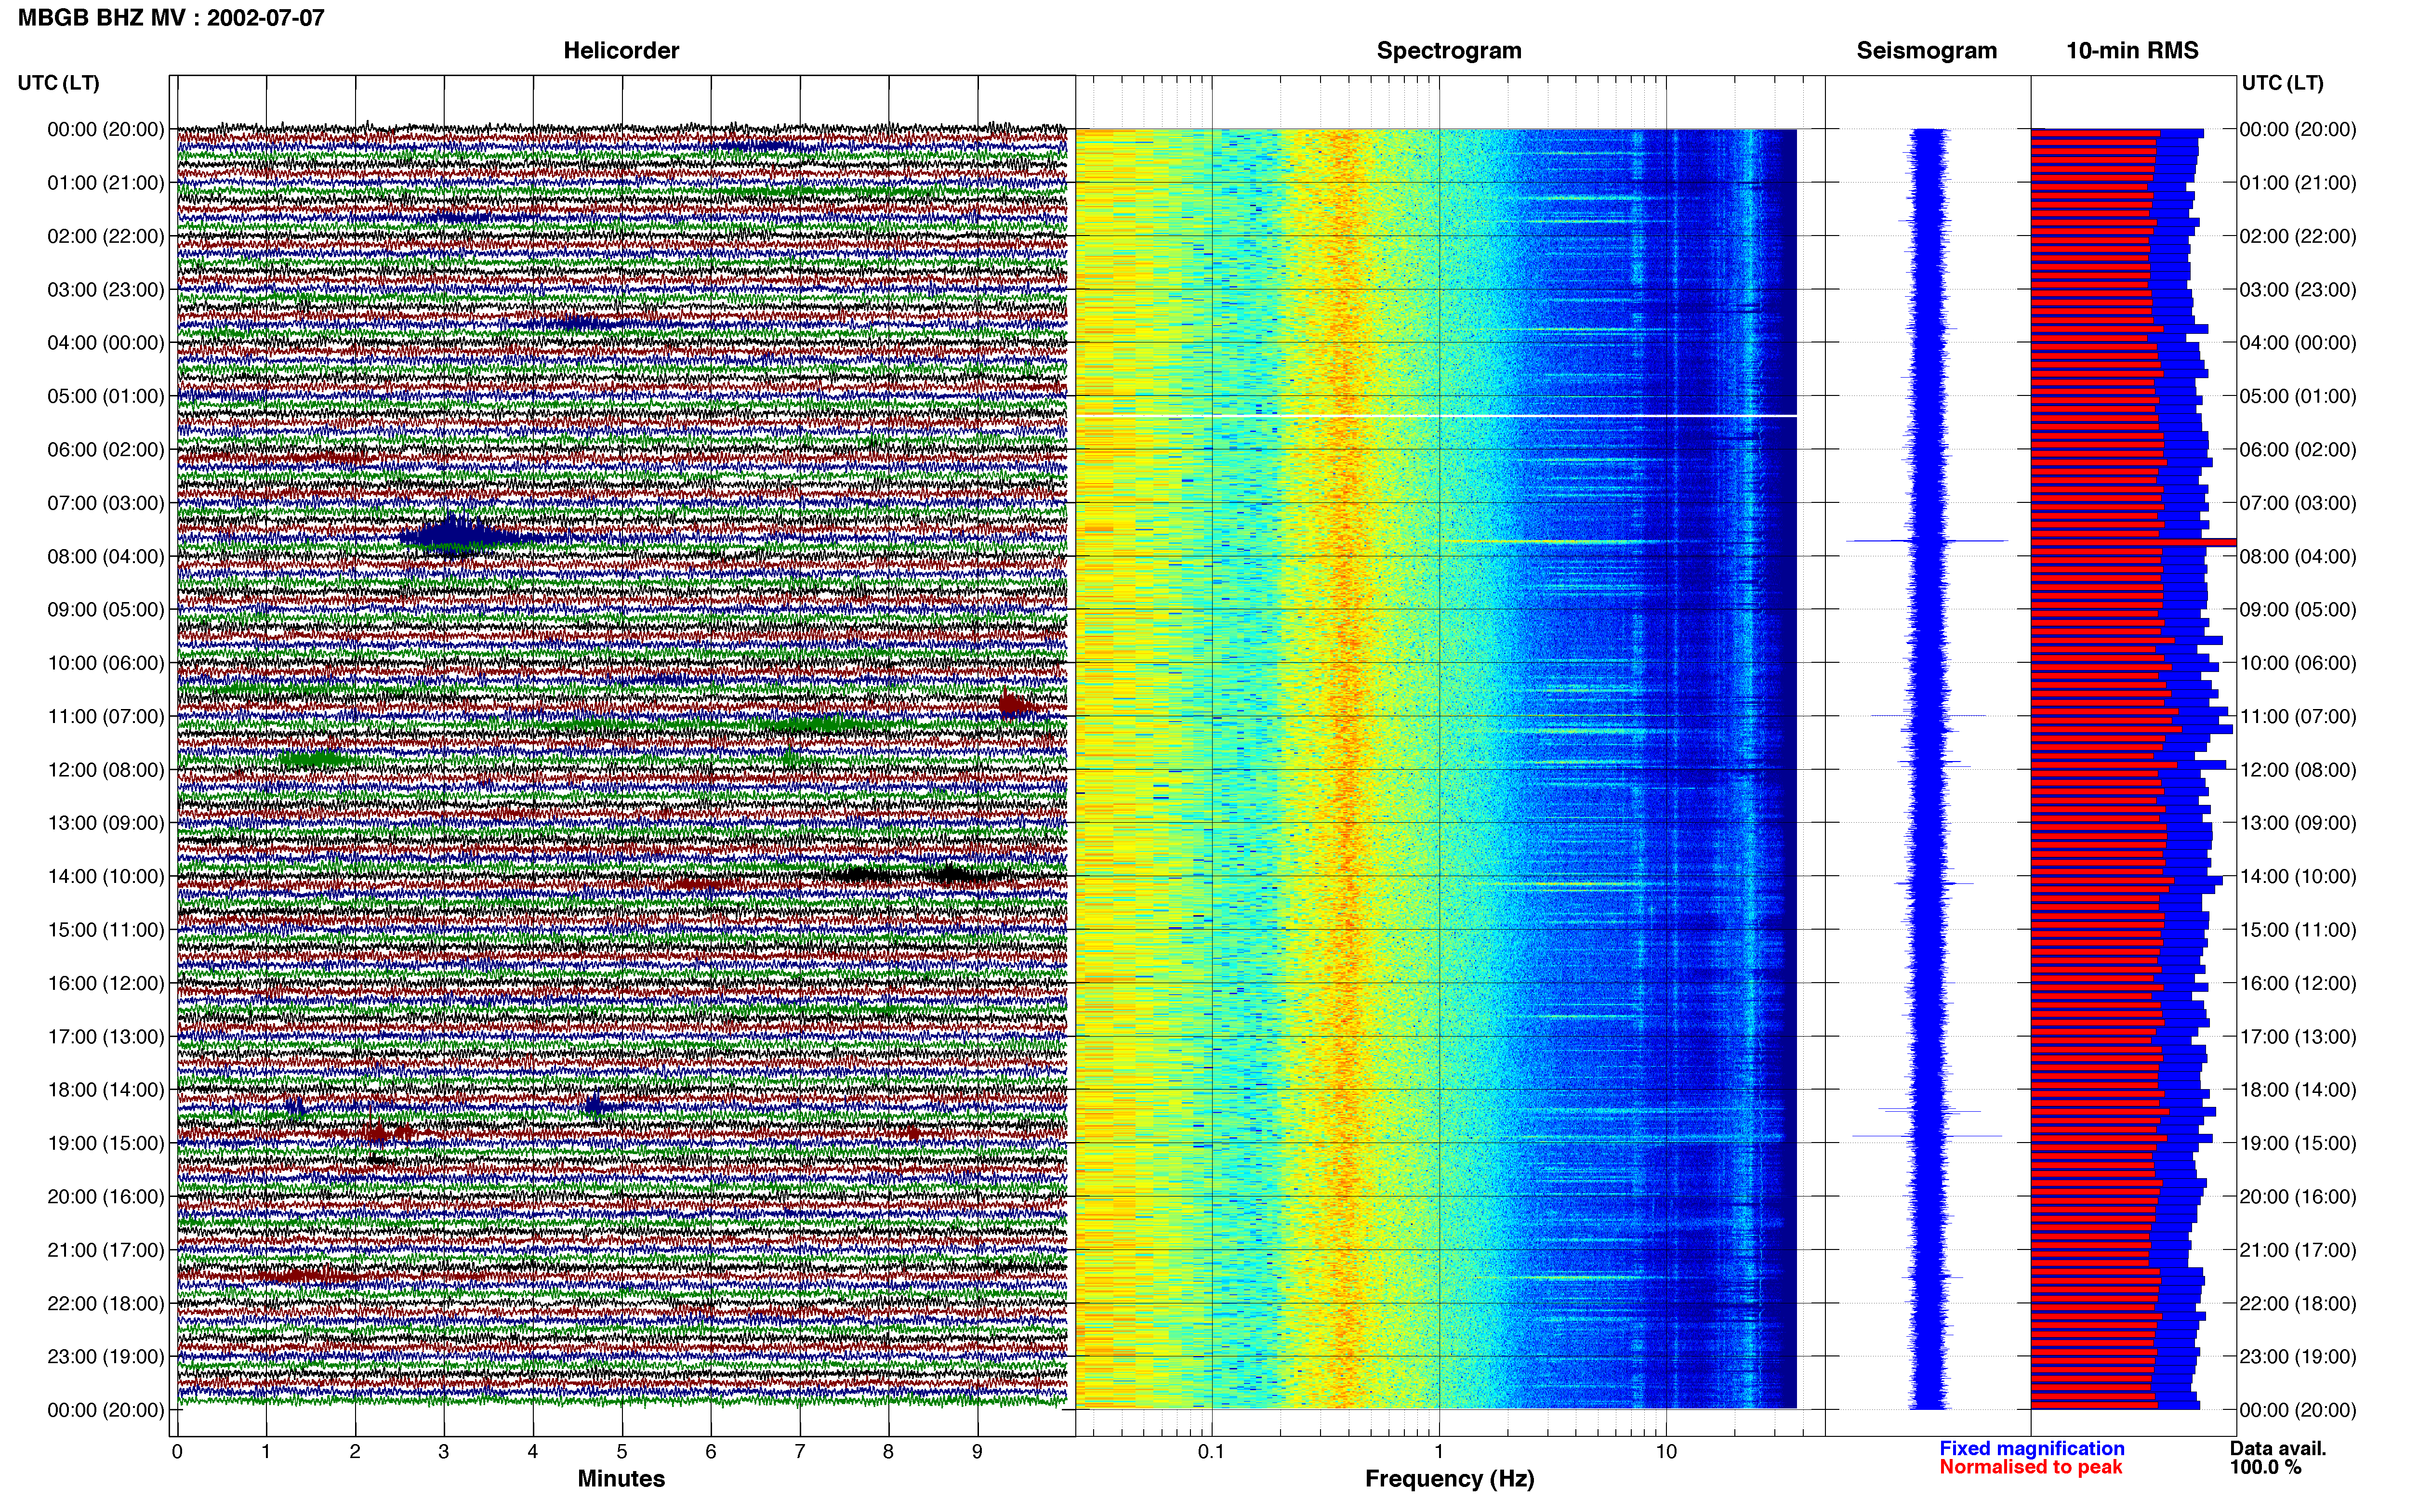
Task: Click left time label '09:00 (05:00)'
Action: (x=106, y=610)
